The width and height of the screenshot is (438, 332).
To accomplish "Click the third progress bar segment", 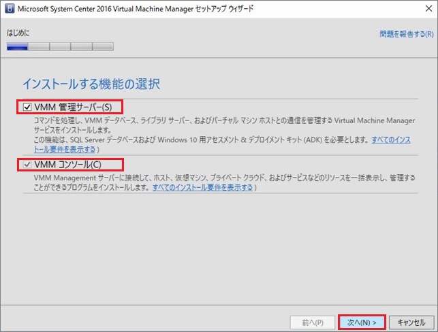I will click(60, 47).
